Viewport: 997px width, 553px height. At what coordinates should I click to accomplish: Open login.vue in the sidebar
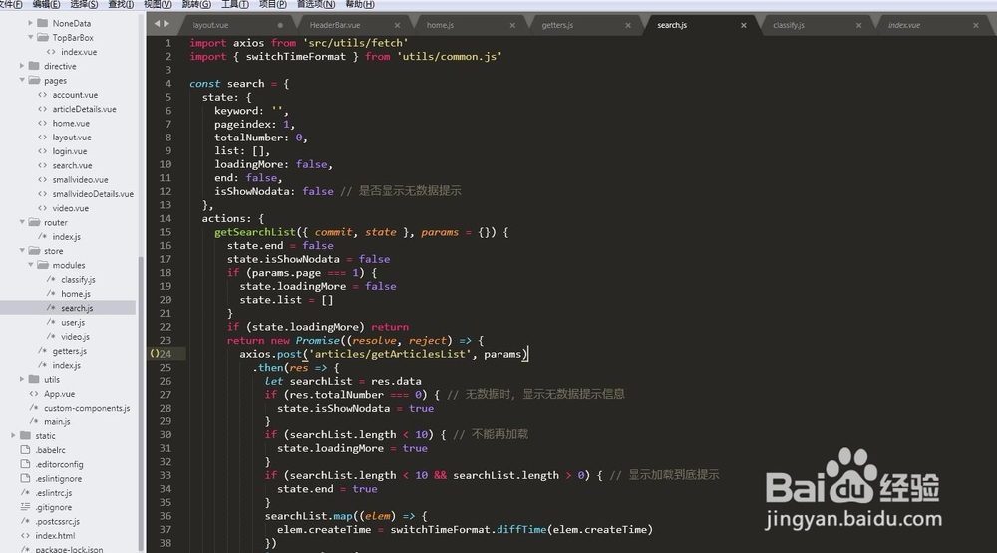[x=70, y=151]
